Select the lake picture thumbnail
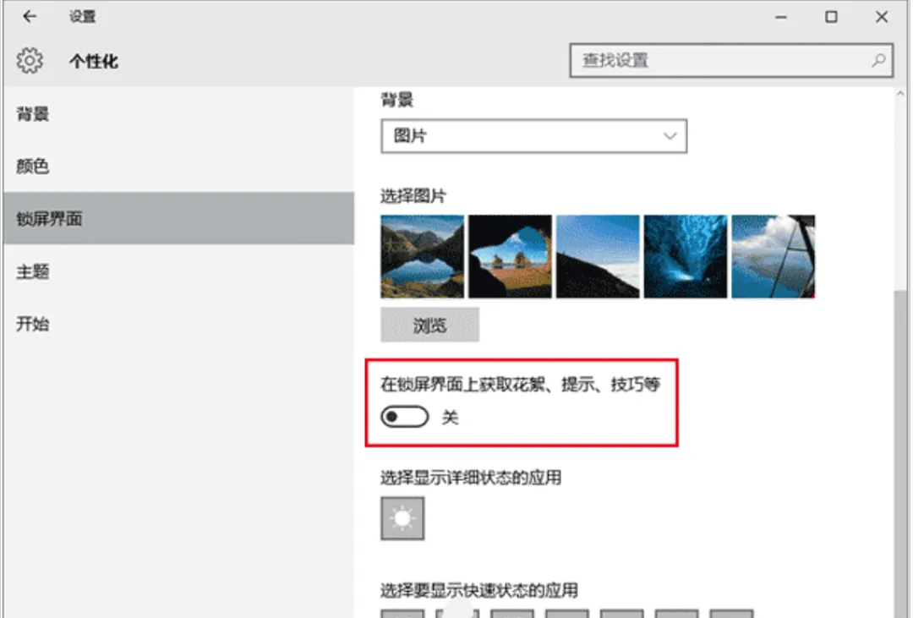The width and height of the screenshot is (913, 618). pos(421,255)
